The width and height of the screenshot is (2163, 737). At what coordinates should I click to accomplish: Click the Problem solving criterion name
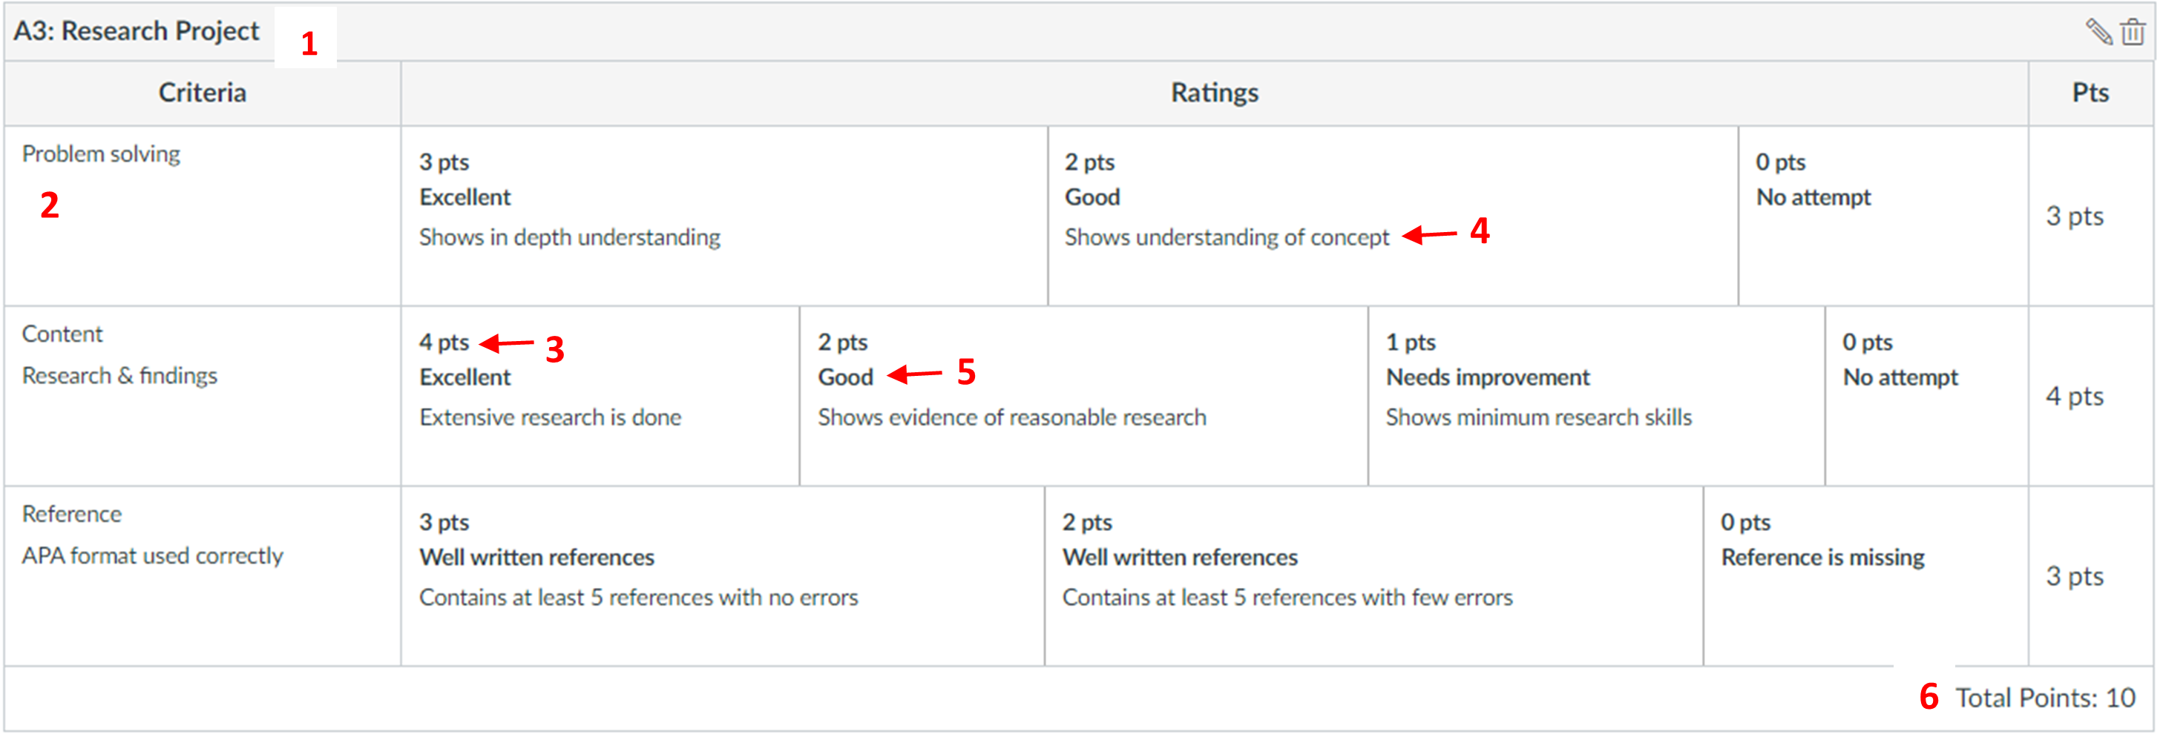click(102, 154)
